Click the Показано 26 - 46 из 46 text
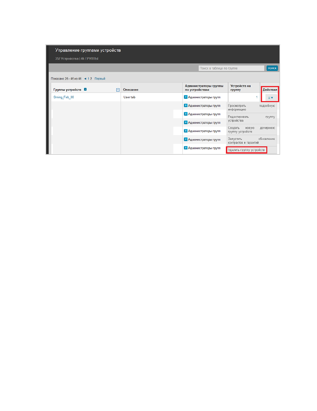 click(66, 79)
